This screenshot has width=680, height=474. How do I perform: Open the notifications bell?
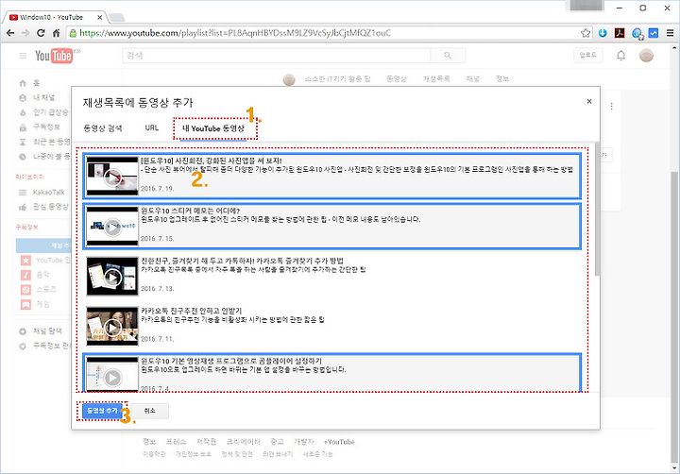pos(621,56)
